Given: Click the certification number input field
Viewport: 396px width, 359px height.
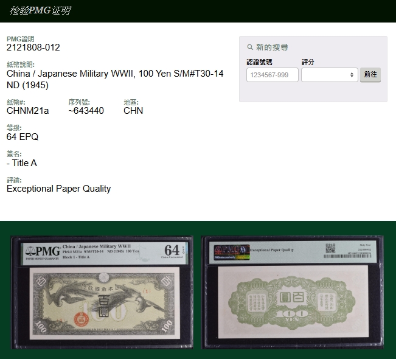Looking at the screenshot, I should pyautogui.click(x=273, y=75).
